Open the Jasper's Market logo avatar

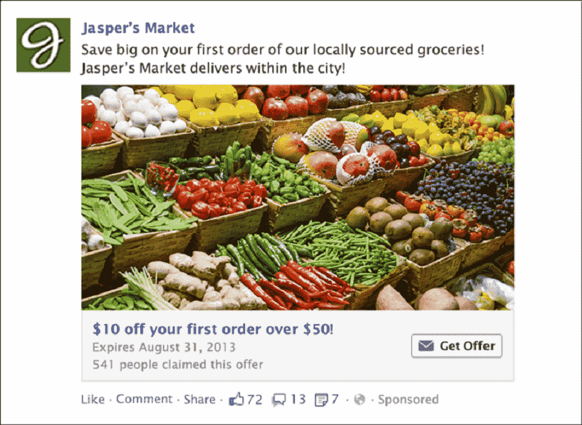[x=43, y=45]
